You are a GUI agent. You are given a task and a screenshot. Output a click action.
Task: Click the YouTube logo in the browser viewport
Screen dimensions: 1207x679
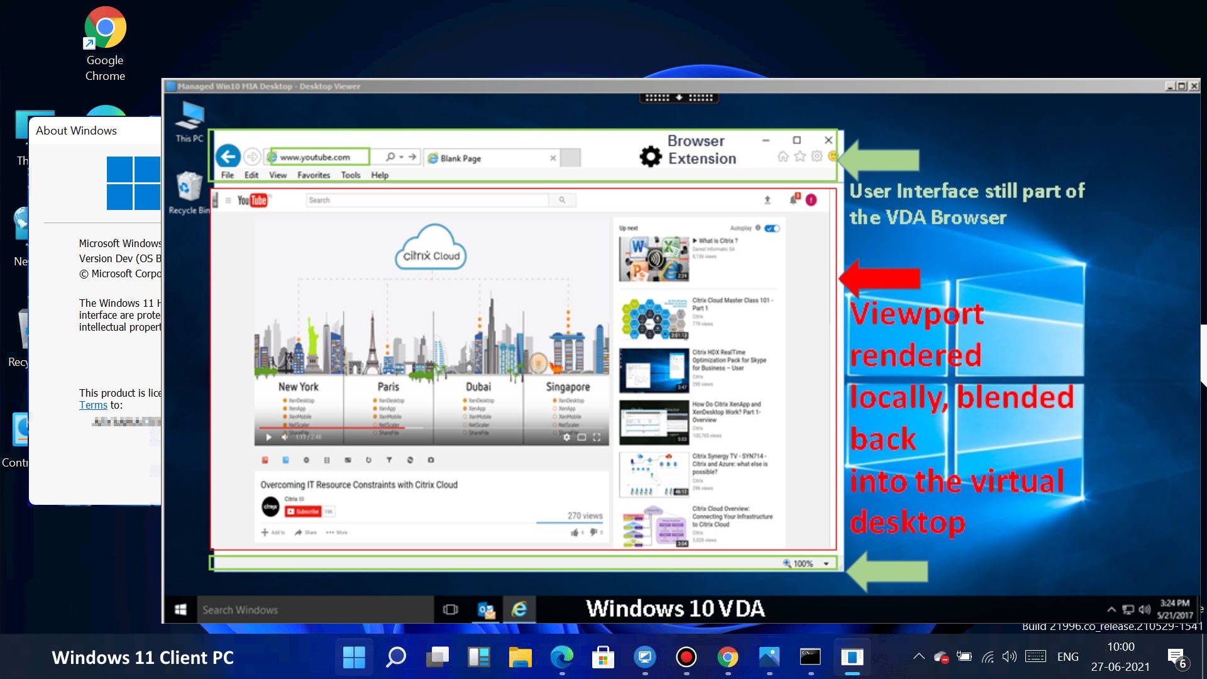point(253,200)
